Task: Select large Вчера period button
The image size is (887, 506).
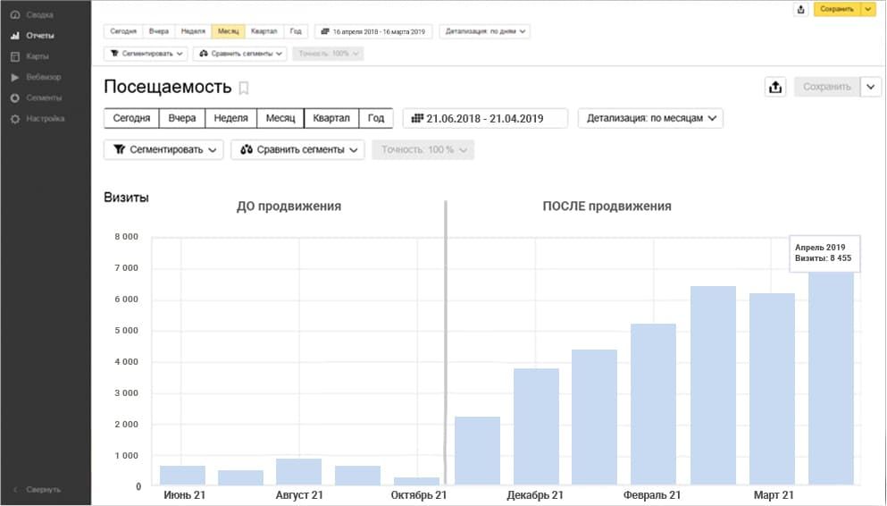Action: [x=181, y=118]
